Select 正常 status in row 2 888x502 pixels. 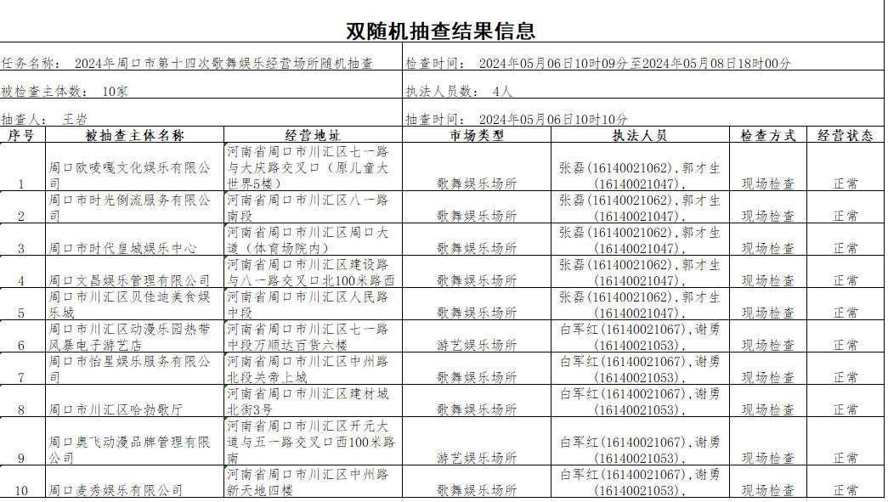click(x=846, y=207)
